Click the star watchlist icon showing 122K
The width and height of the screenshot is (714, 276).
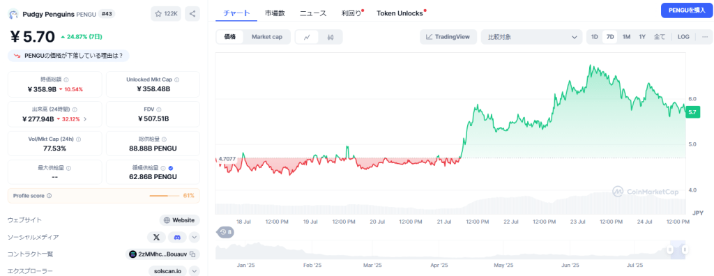[x=166, y=14]
